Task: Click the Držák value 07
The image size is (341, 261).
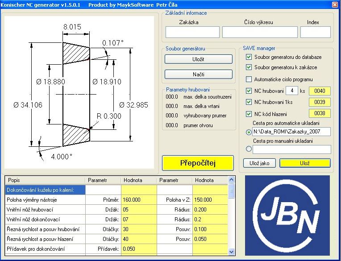Action: tap(139, 220)
